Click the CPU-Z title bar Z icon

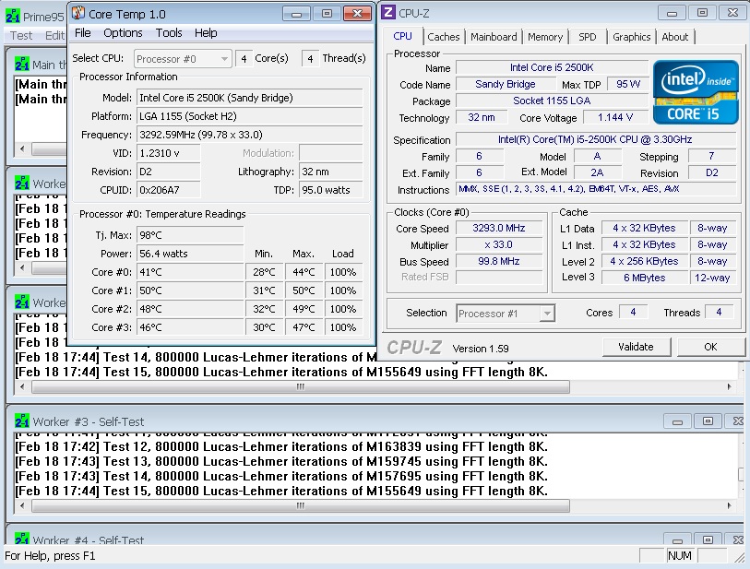(387, 12)
